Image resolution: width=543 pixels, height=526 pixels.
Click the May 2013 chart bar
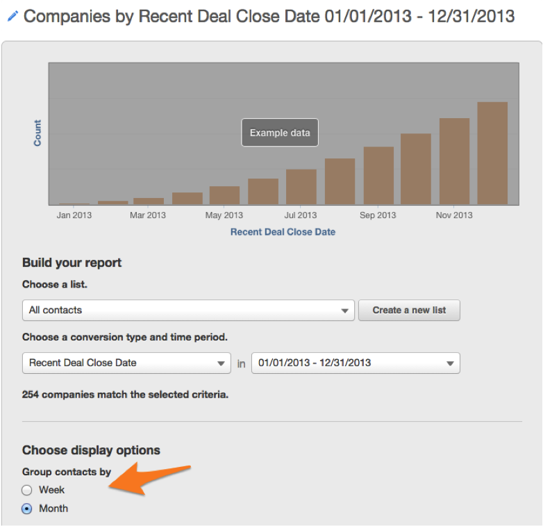(x=225, y=195)
